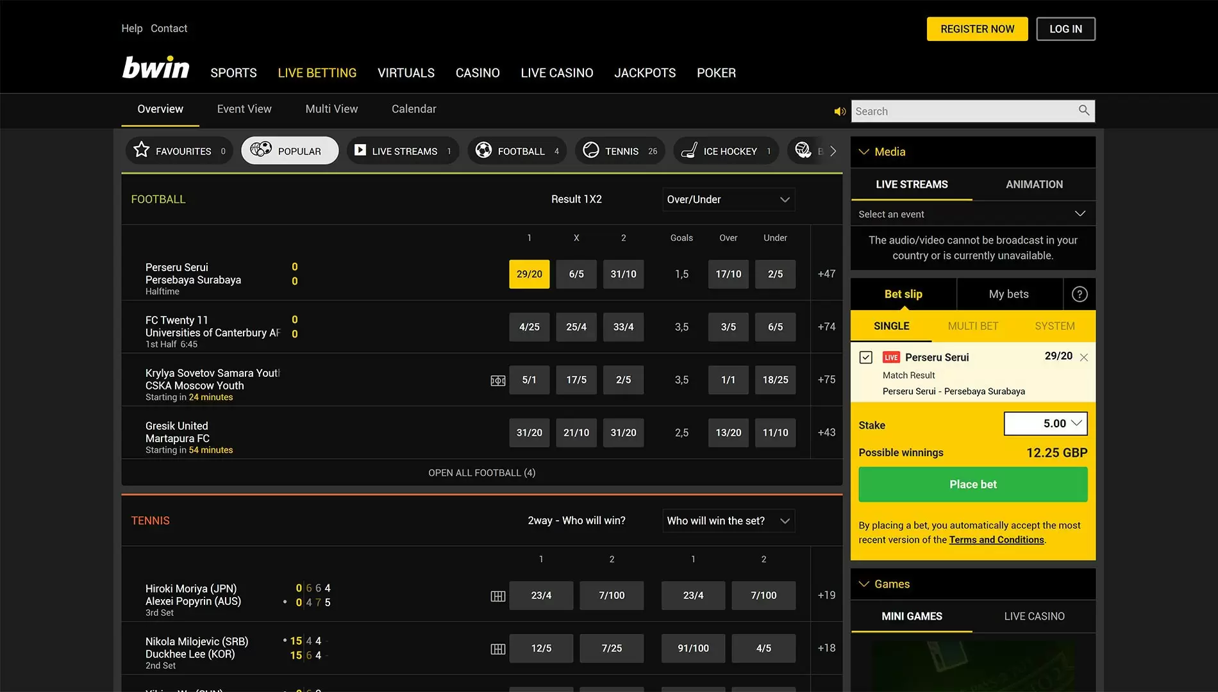Image resolution: width=1218 pixels, height=692 pixels.
Task: Select 2/5 odds for CSKA Moscow Youth
Action: (x=623, y=380)
